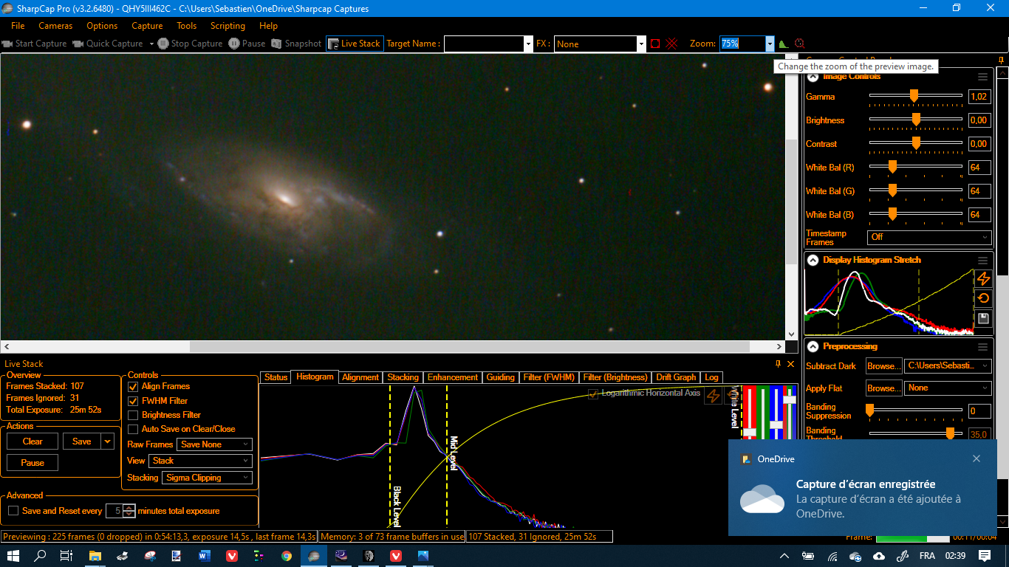Open the Windows taskbar search
The height and width of the screenshot is (567, 1009).
[x=41, y=556]
